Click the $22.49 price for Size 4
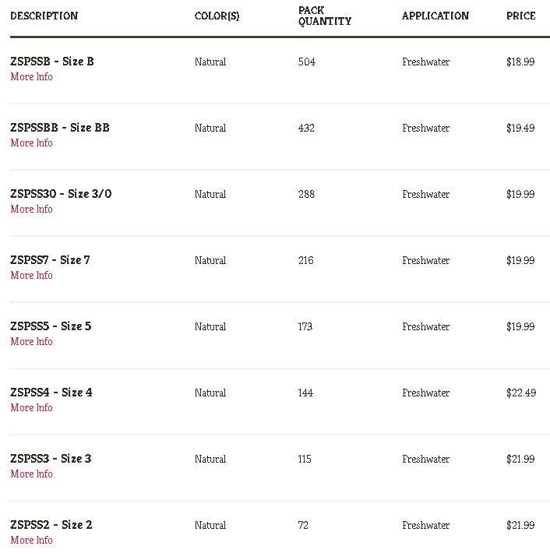The height and width of the screenshot is (560, 550). 521,393
